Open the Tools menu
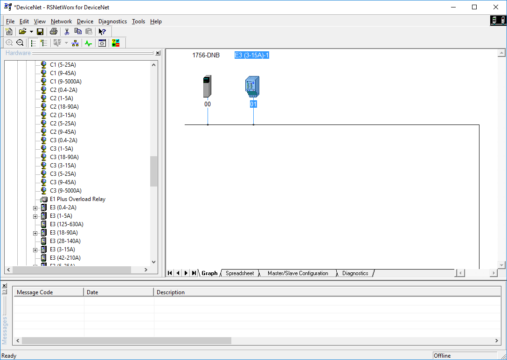507x360 pixels. 139,21
